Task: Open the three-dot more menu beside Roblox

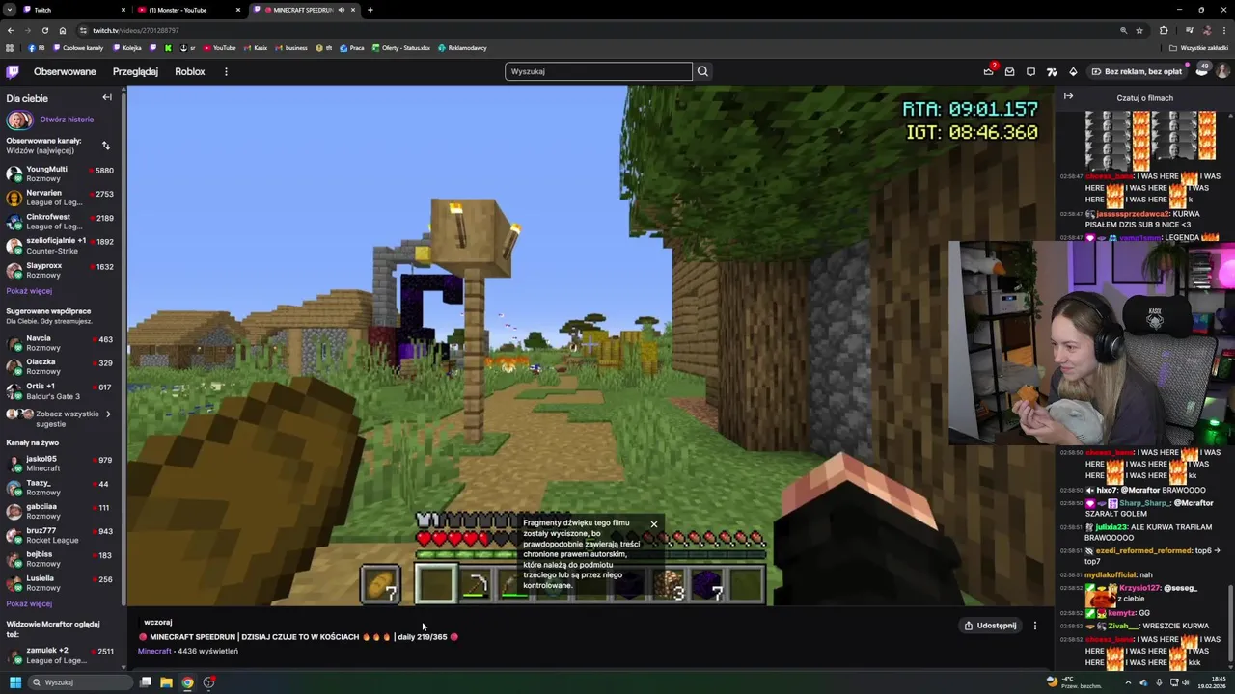Action: [226, 71]
